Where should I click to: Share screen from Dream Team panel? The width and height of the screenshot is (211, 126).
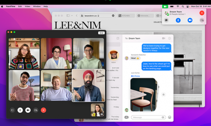coord(202,20)
